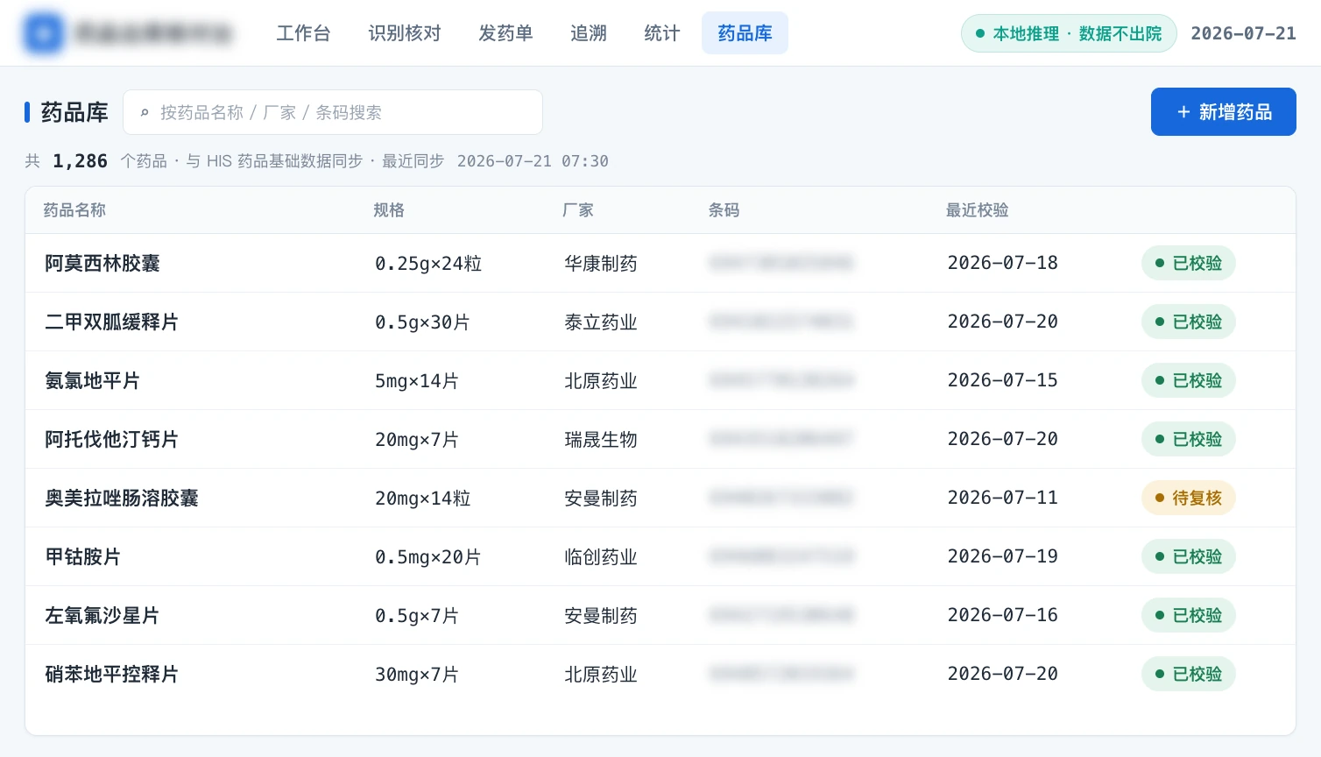Switch to the 识别核对 tab

pyautogui.click(x=405, y=33)
